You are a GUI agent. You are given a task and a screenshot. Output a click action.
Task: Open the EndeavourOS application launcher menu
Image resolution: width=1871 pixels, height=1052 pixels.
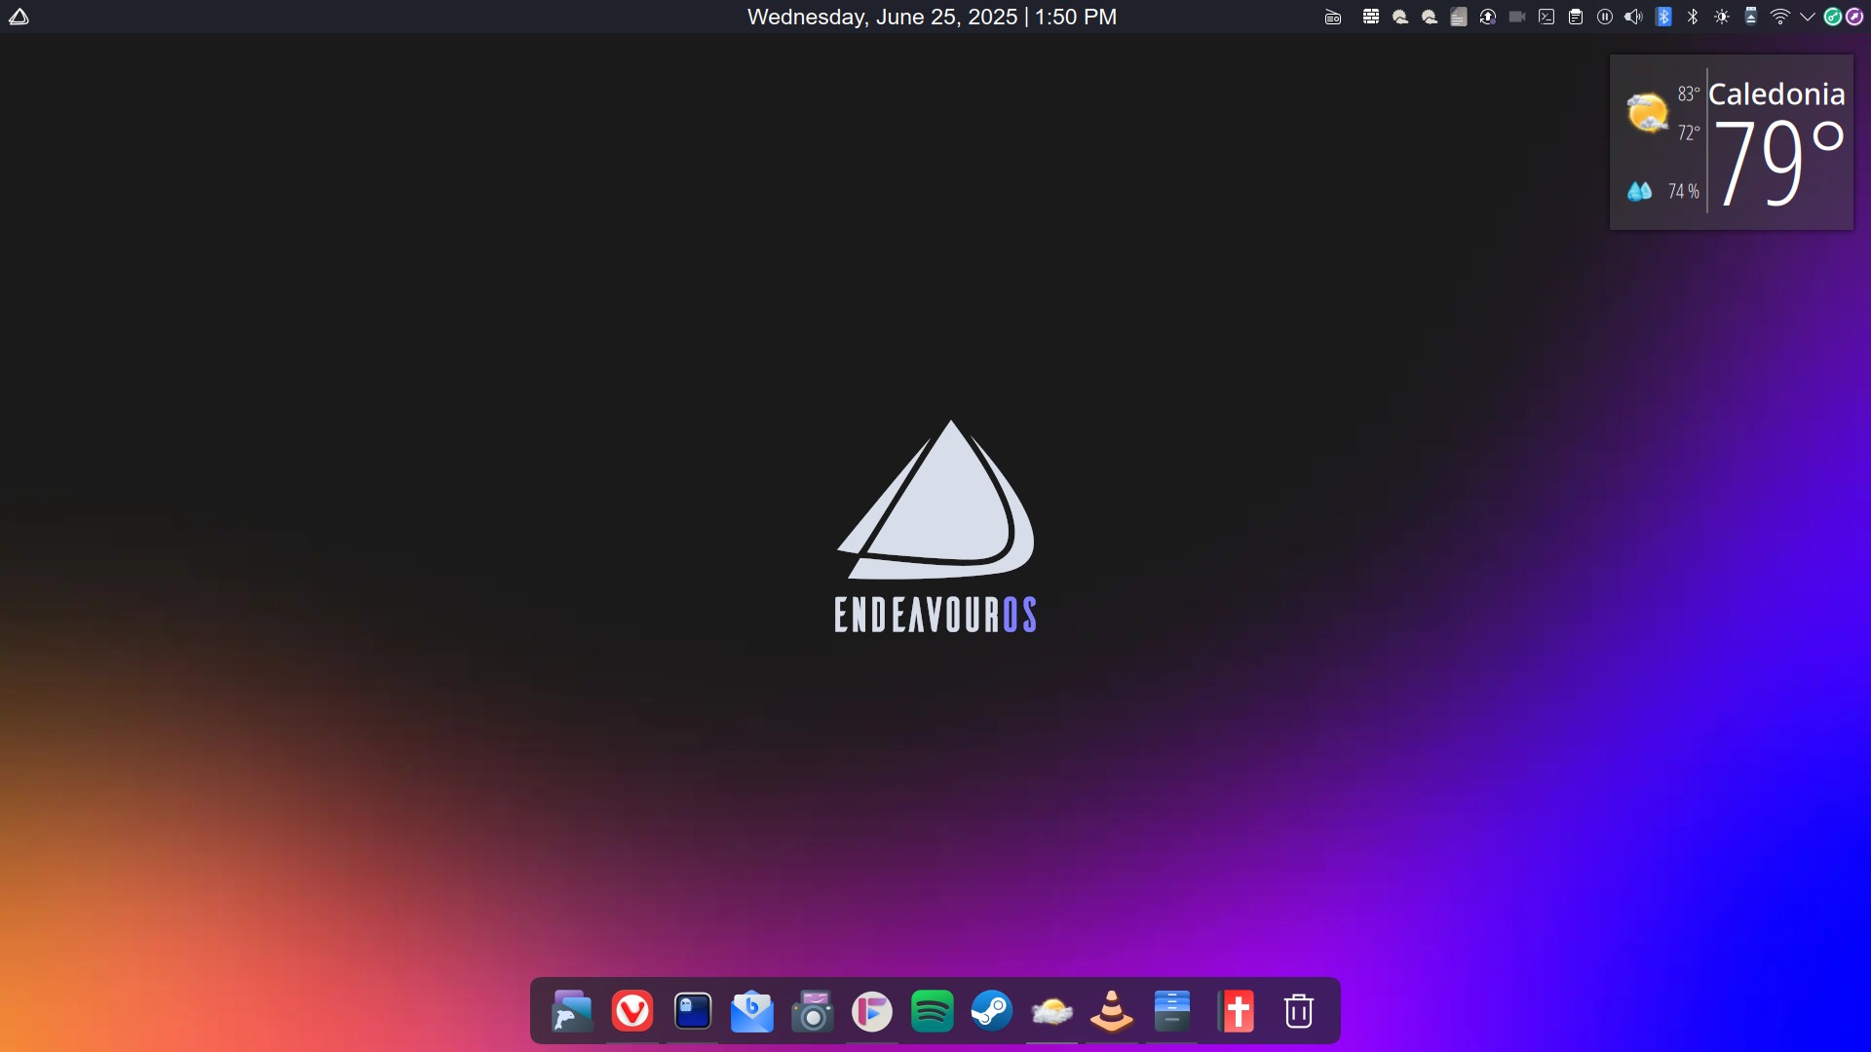click(x=19, y=17)
